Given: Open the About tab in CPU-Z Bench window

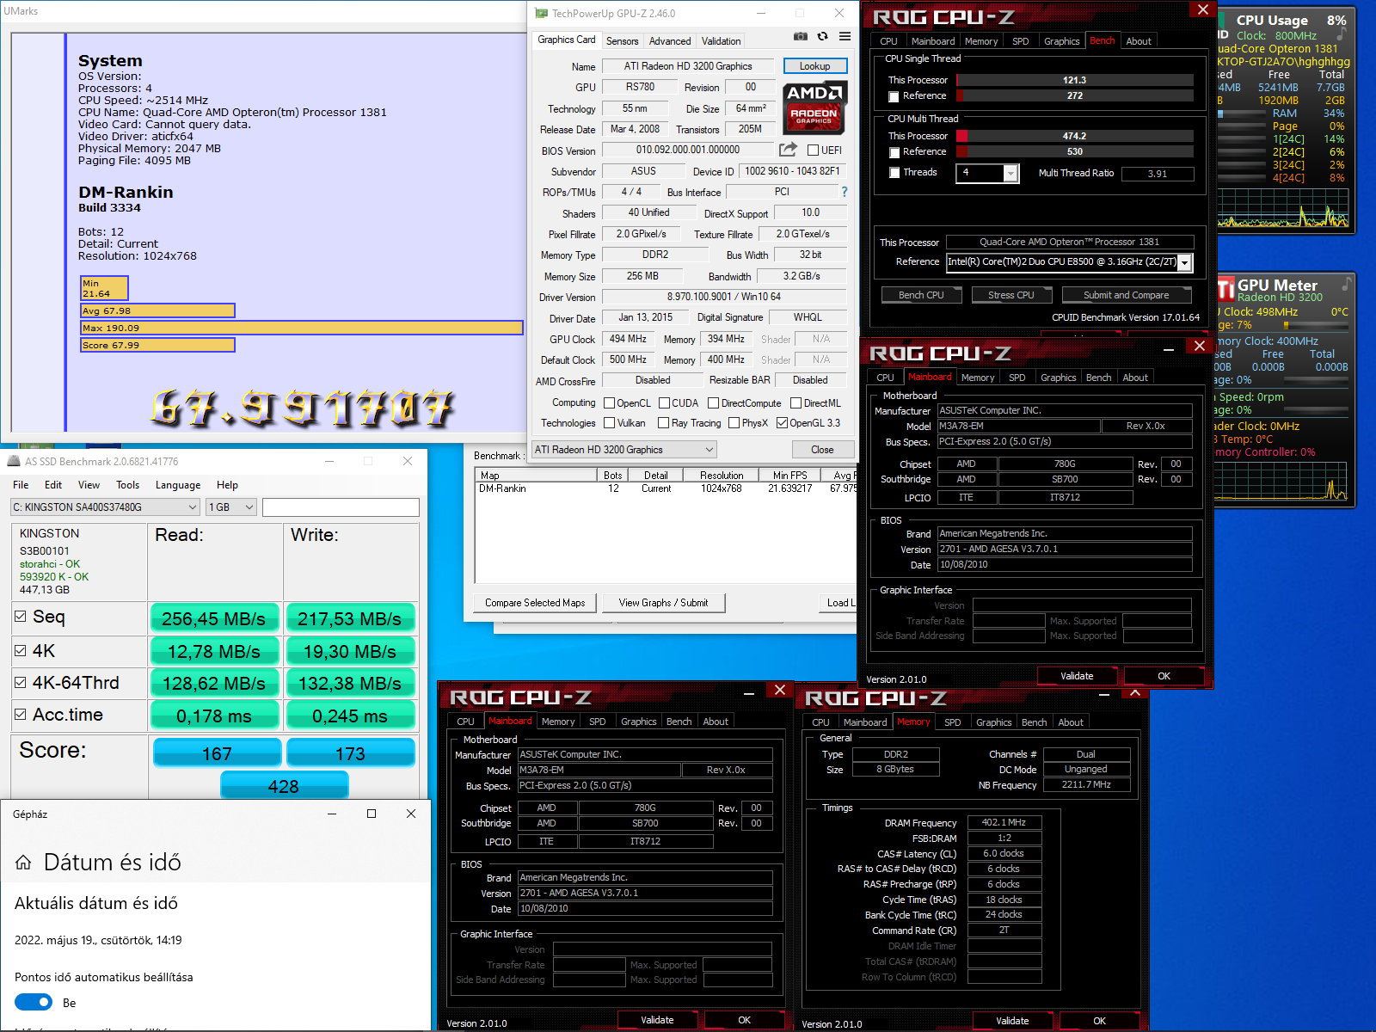Looking at the screenshot, I should click(1139, 41).
